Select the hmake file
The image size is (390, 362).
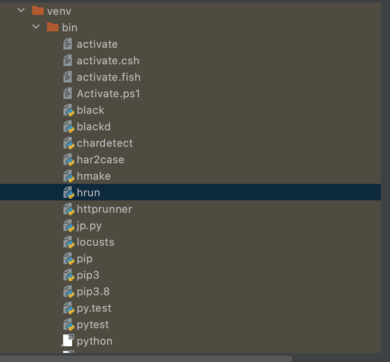point(94,176)
